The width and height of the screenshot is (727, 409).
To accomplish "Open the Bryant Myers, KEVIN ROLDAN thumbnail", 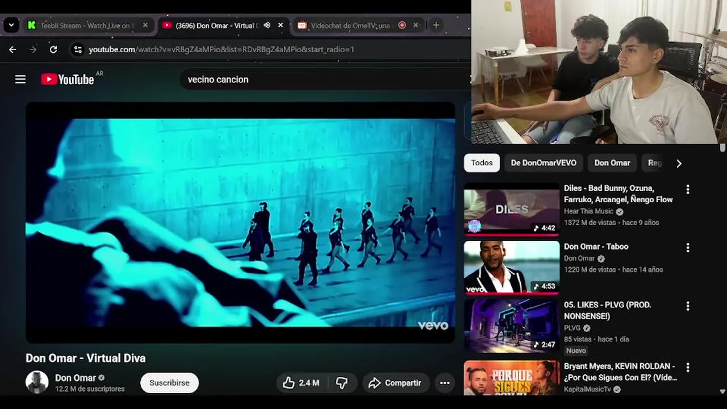I will [512, 378].
